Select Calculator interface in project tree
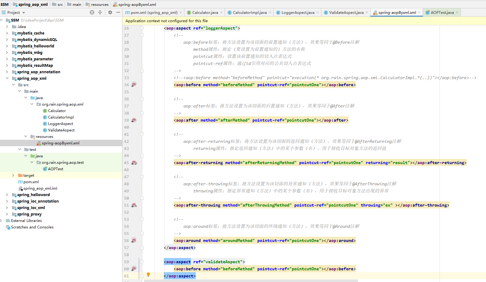 click(x=57, y=111)
